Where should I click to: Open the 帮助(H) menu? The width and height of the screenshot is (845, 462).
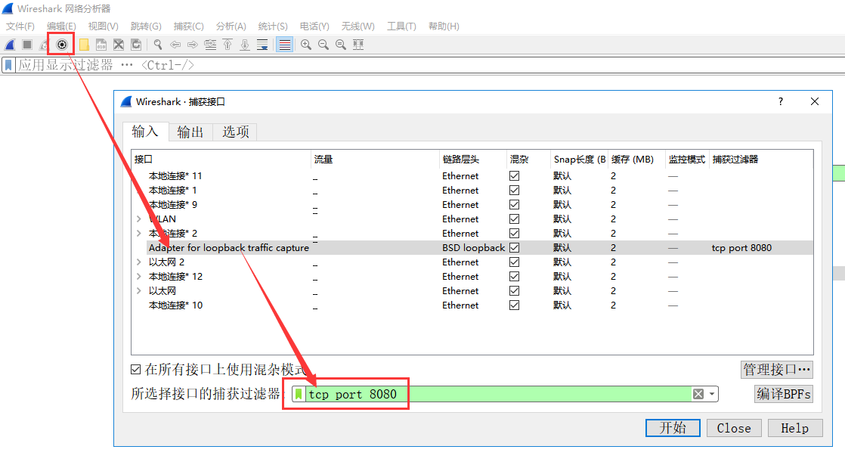click(444, 26)
